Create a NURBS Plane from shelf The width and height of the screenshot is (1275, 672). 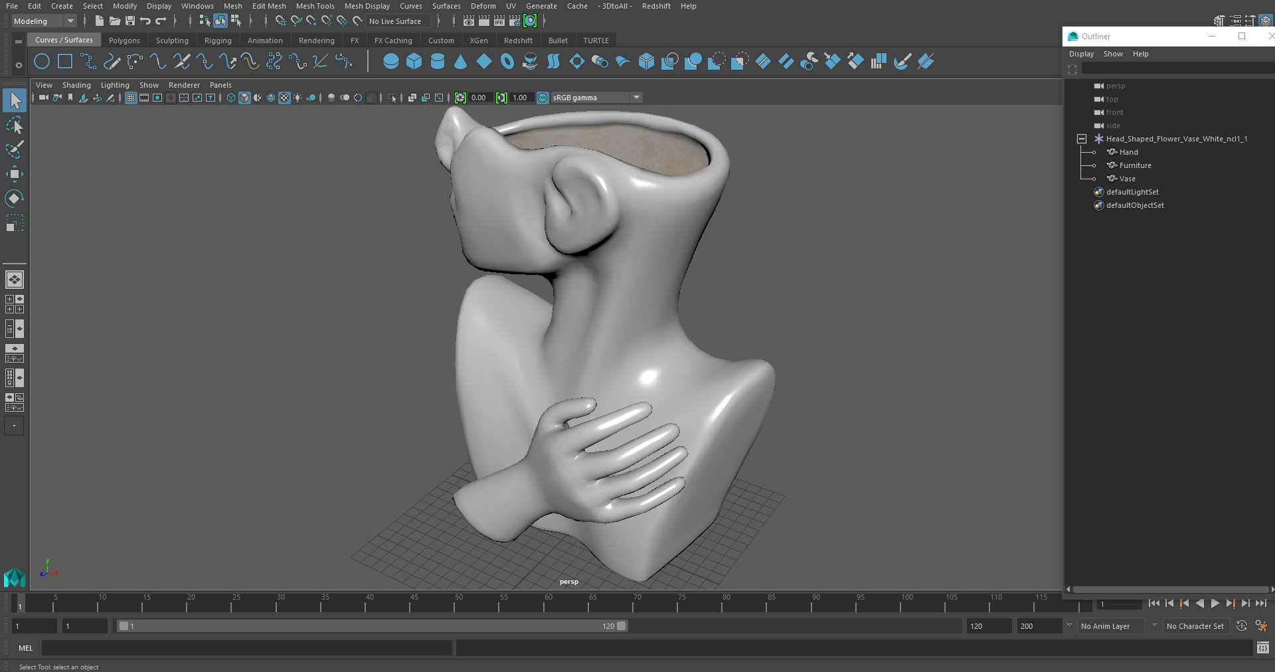484,62
